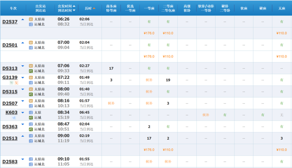The width and height of the screenshot is (292, 168).
Task: Click 候补 in first-class column for G3139
Action: coord(149,80)
